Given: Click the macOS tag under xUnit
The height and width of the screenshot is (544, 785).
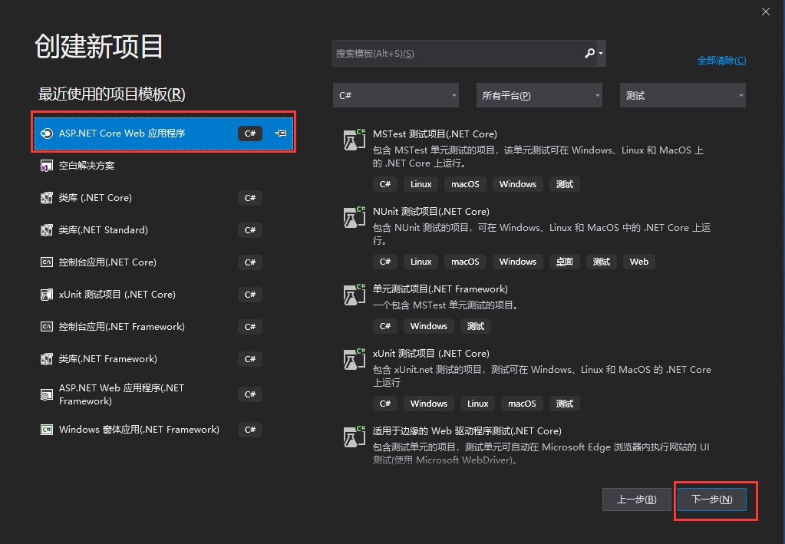Looking at the screenshot, I should (x=522, y=404).
